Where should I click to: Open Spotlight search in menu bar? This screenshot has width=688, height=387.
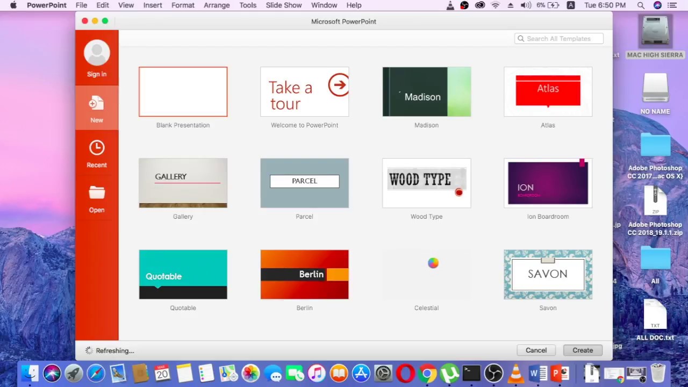[641, 5]
